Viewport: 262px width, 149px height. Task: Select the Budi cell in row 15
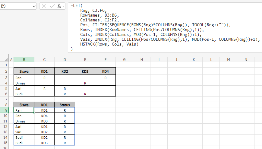(24, 143)
